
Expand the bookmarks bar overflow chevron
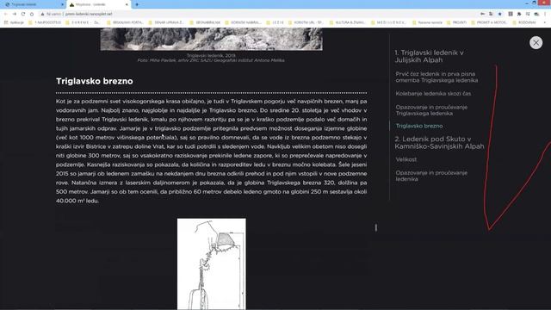[x=545, y=22]
